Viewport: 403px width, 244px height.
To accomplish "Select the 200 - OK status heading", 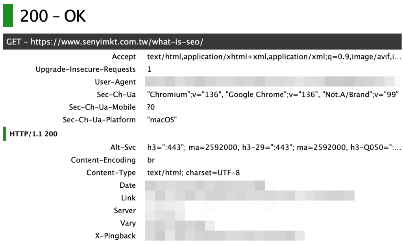I will coord(53,16).
